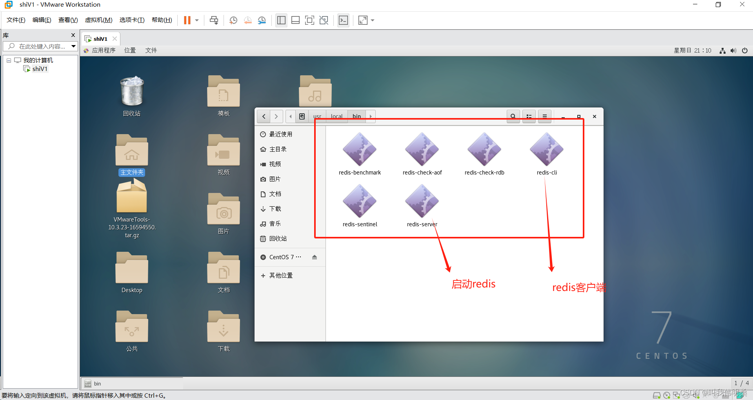Viewport: 753px width, 400px height.
Task: Click the VMware pause button
Action: tap(187, 20)
